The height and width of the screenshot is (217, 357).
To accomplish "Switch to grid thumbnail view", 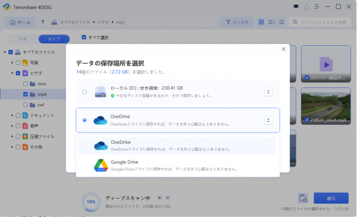I will pyautogui.click(x=261, y=22).
